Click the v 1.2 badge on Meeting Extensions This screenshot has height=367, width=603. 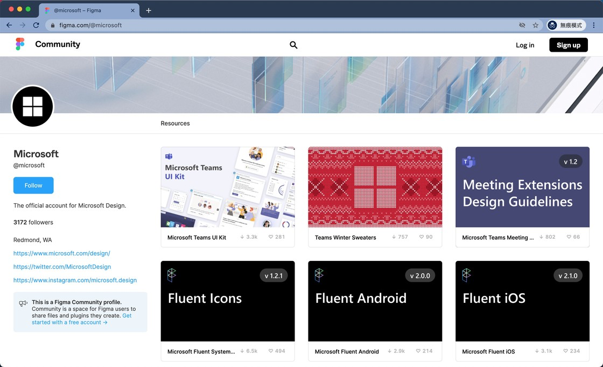(x=571, y=162)
